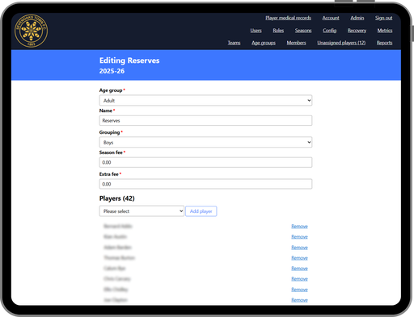
Task: Expand the Grouping dropdown showing Boys
Action: (x=205, y=142)
